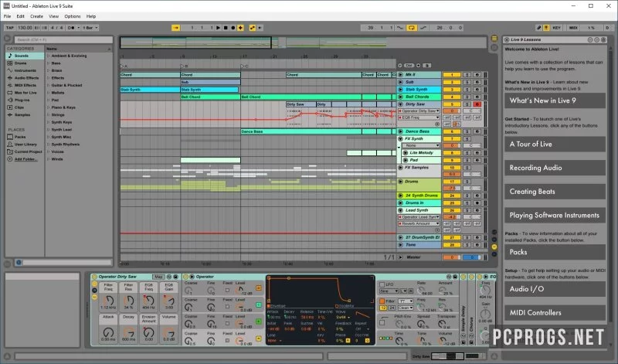Screen dimensions: 618x364
Task: Click the browser search field
Action: [63, 40]
